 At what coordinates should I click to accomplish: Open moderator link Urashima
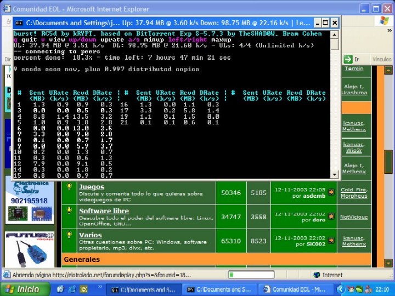click(354, 93)
